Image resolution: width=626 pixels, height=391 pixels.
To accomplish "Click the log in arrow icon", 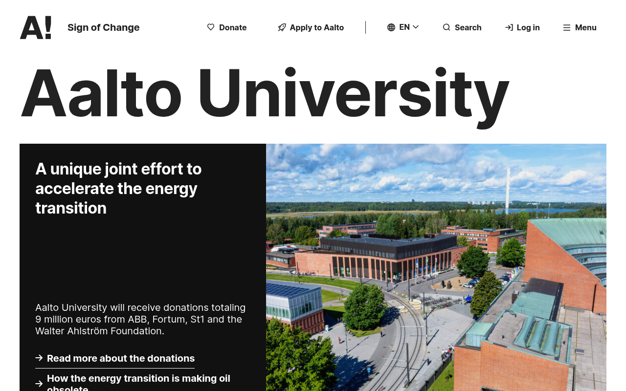I will 509,27.
